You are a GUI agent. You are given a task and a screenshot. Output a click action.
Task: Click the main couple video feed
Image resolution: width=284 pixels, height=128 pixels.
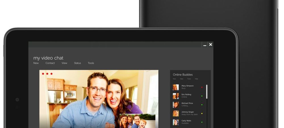click(x=99, y=99)
